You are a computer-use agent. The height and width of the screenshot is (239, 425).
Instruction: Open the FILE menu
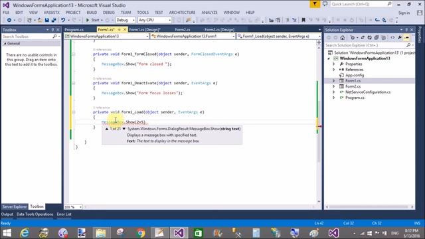tap(6, 13)
